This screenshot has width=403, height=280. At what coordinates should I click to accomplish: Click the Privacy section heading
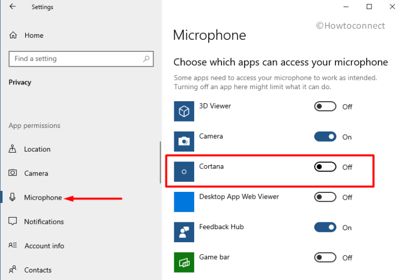click(20, 82)
